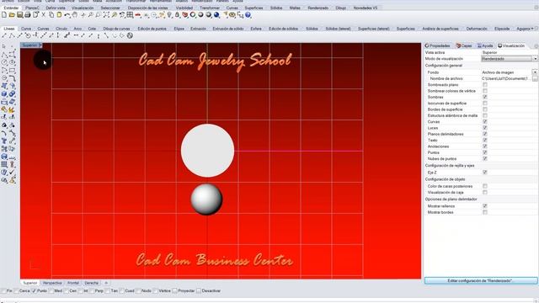This screenshot has height=303, width=539.
Task: Open the Renderizado toolbar tab
Action: 318,8
